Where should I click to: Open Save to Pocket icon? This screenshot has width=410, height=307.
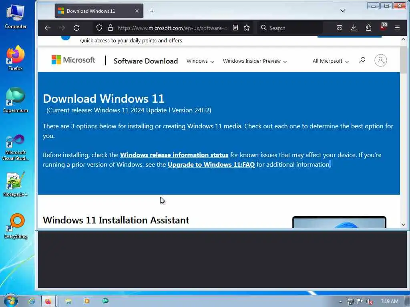[x=340, y=28]
